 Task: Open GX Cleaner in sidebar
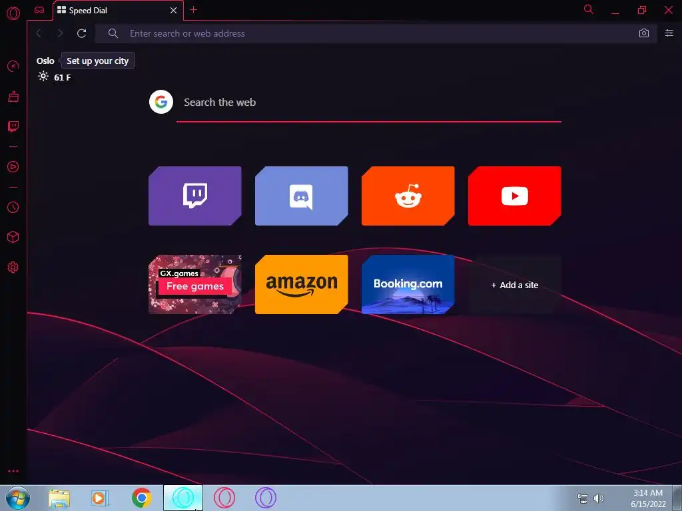point(13,96)
